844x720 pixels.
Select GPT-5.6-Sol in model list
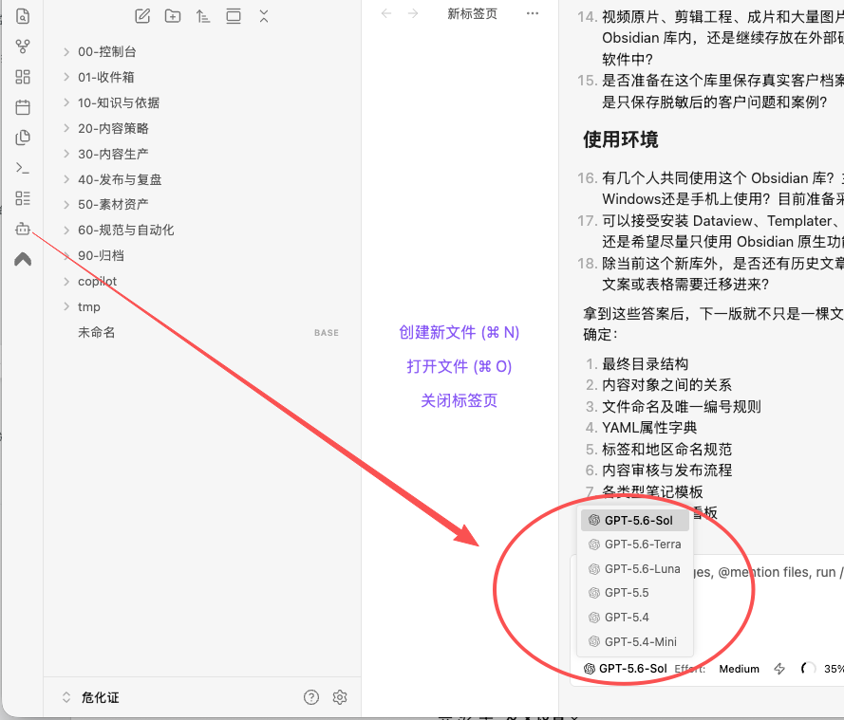point(634,520)
